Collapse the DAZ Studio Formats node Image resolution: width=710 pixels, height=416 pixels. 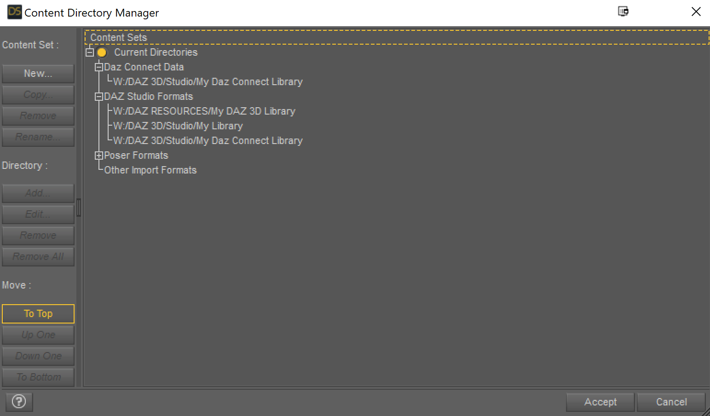pos(98,97)
